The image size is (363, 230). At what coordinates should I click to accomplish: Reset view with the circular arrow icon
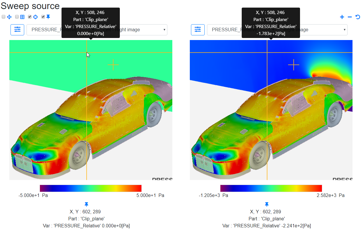(x=358, y=17)
